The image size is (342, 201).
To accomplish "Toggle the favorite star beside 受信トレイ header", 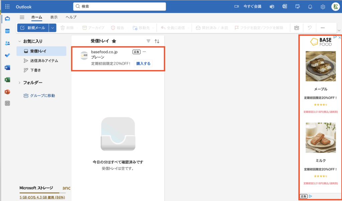I will pos(114,41).
